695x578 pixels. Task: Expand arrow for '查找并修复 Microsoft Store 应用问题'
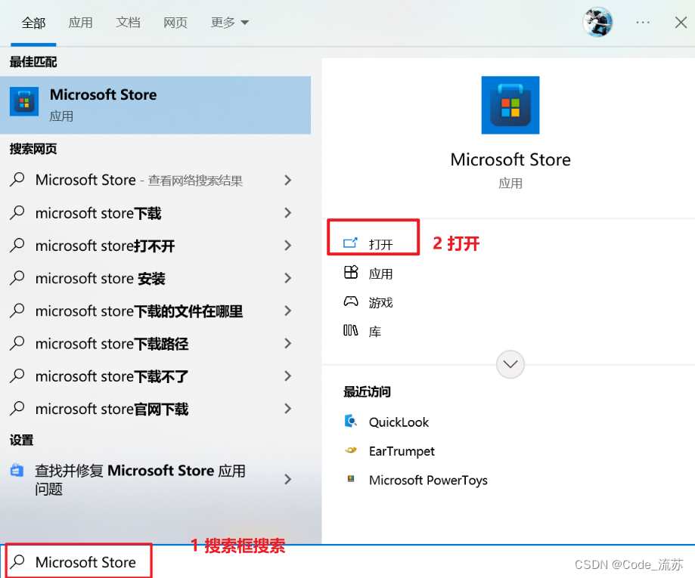point(287,479)
